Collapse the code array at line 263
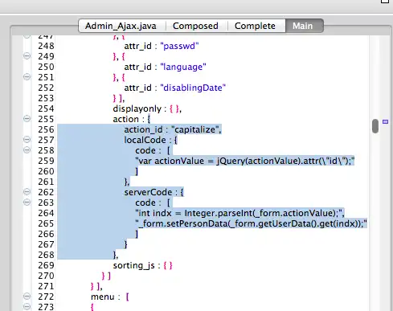The width and height of the screenshot is (393, 311). coord(27,203)
